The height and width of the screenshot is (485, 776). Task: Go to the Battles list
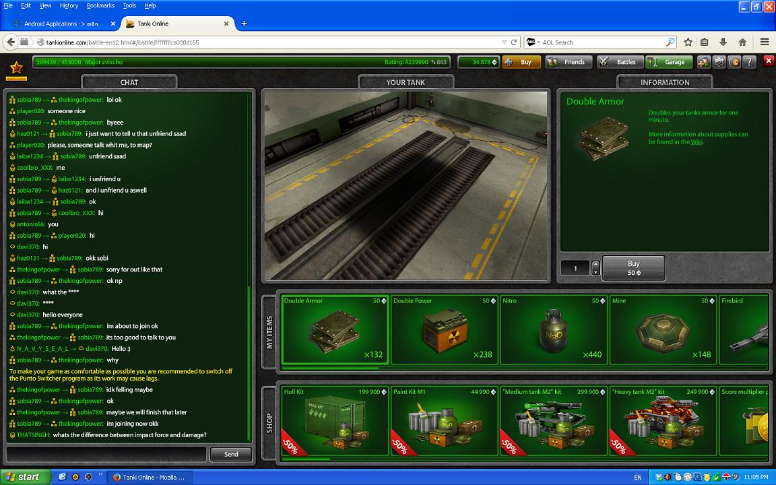[620, 62]
